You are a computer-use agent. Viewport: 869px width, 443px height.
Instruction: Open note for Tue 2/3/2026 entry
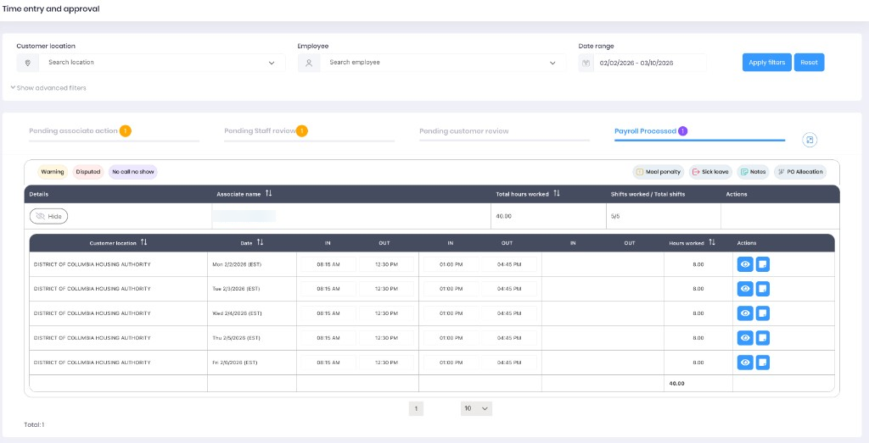pos(763,289)
